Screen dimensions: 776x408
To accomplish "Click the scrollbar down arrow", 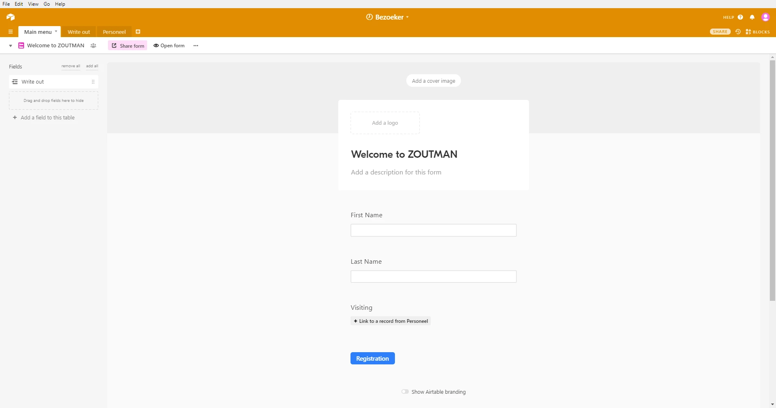I will point(772,404).
